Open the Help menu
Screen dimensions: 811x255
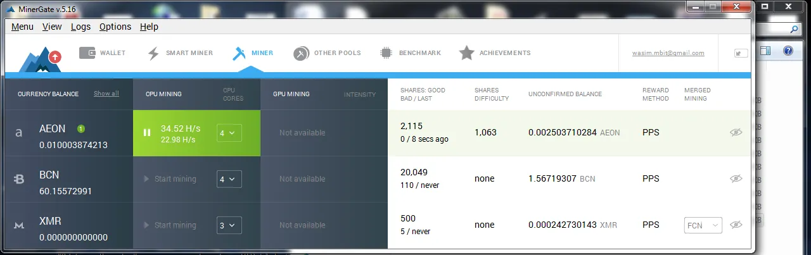click(x=149, y=27)
